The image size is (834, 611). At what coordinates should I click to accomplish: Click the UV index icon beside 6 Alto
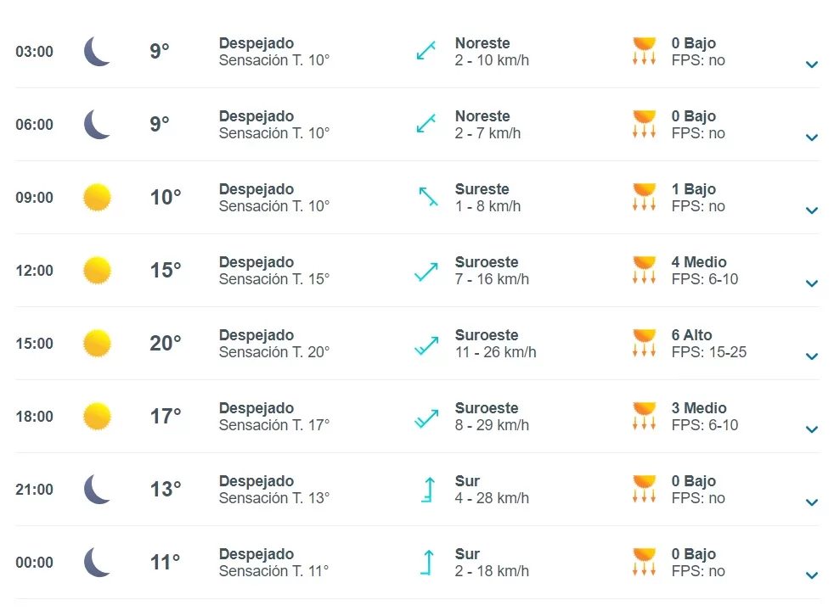pos(644,343)
